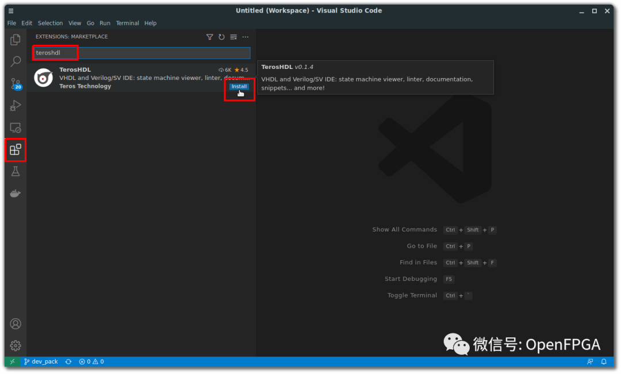Open the Explorer view in activity bar
Viewport: 621px width, 374px height.
pos(16,40)
